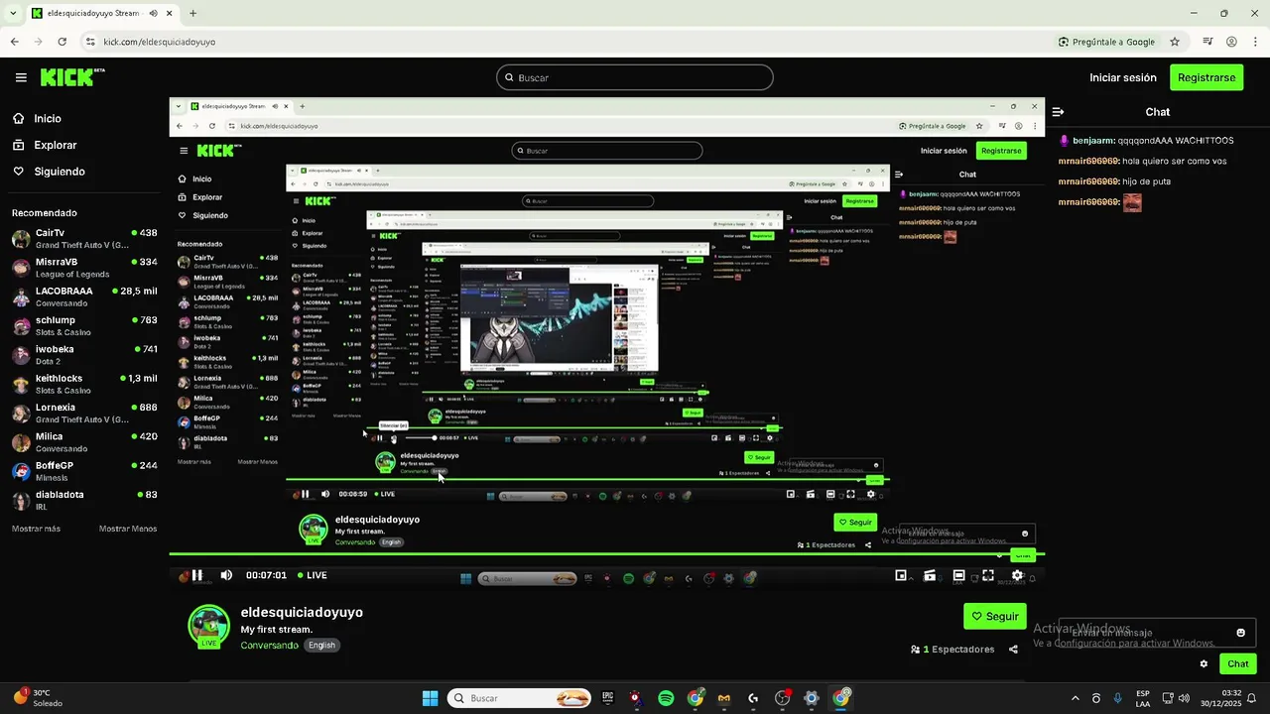Enter fullscreen on the player
The image size is (1270, 714).
(x=988, y=575)
